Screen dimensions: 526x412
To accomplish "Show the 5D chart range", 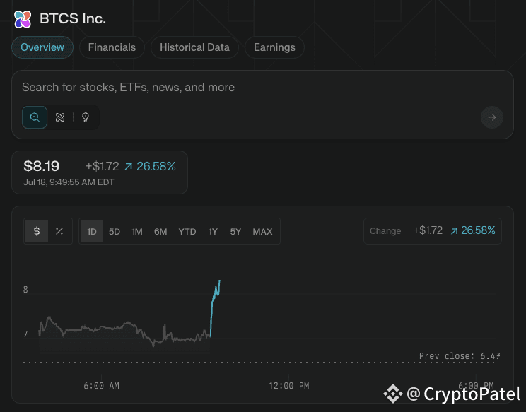I will click(x=115, y=231).
